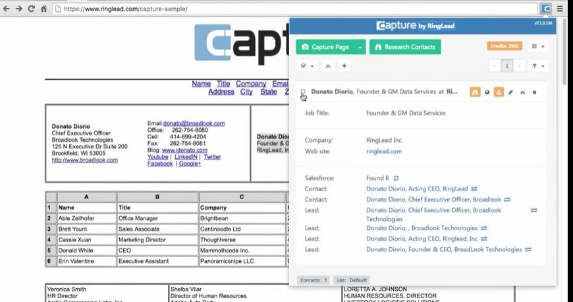Merge icon beside Acting CEO, RingLead contact
This screenshot has width=573, height=302.
(x=474, y=189)
